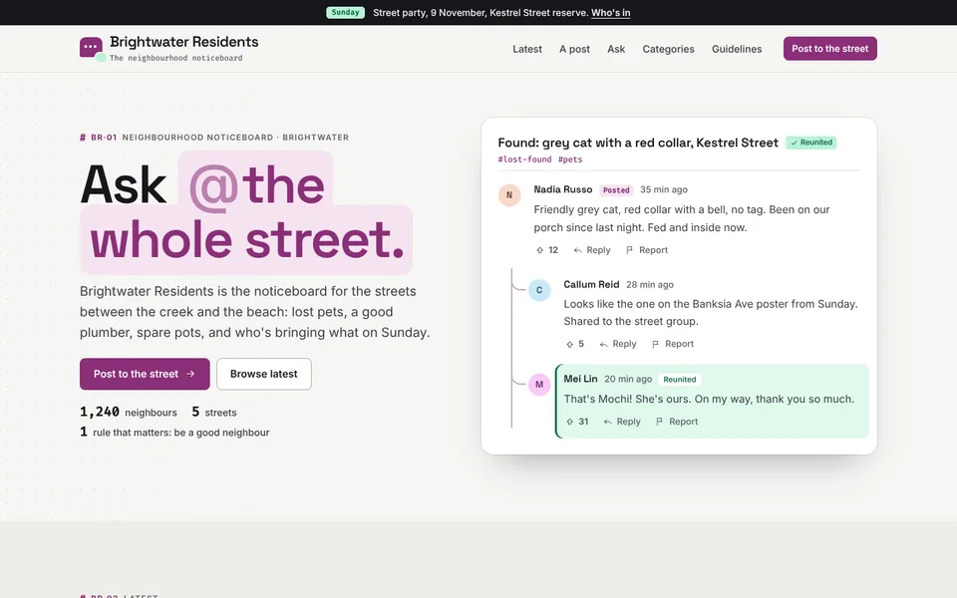This screenshot has height=598, width=957.
Task: Click Post to the street header button
Action: 830,49
